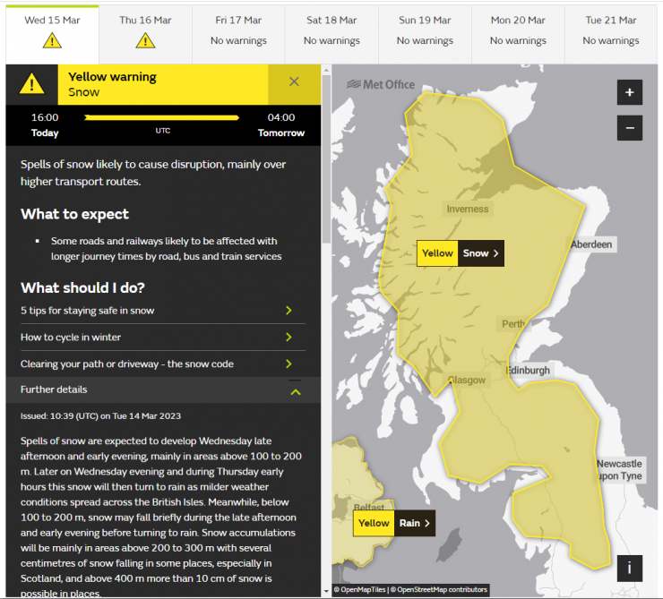
Task: Select the Fri 17 Mar tab
Action: [238, 30]
